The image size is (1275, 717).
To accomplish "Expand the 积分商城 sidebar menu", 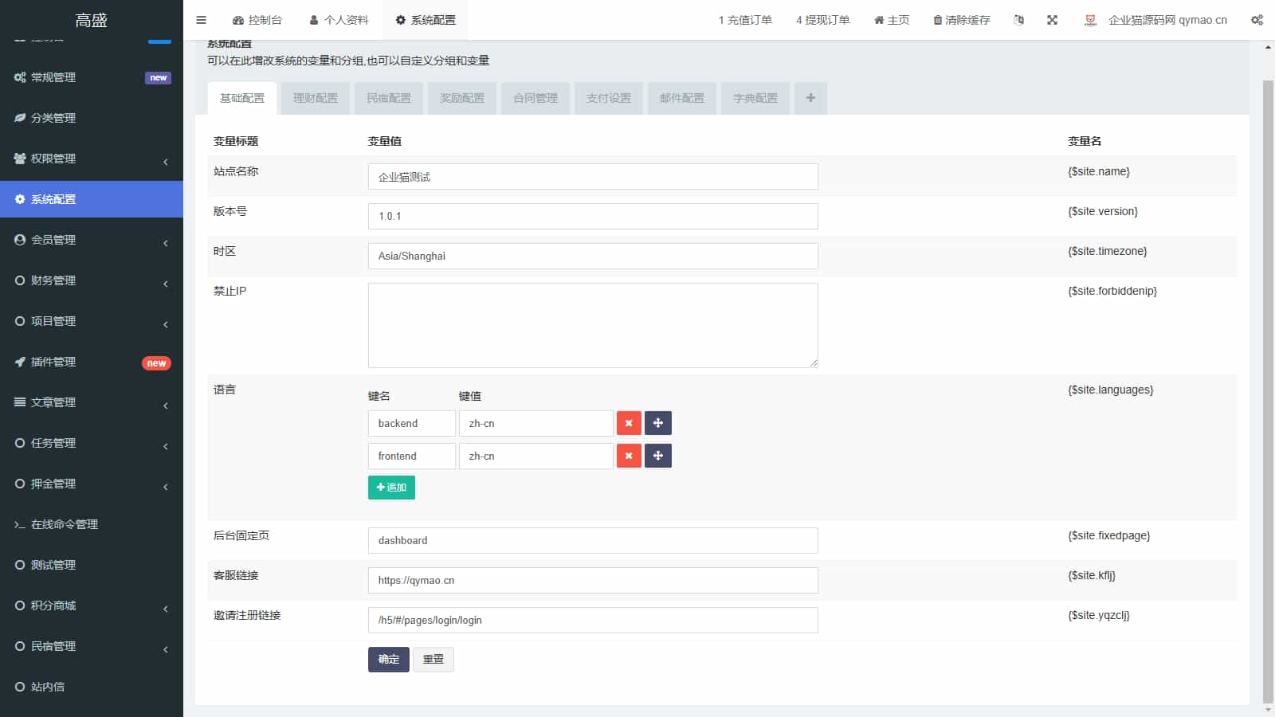I will point(92,605).
